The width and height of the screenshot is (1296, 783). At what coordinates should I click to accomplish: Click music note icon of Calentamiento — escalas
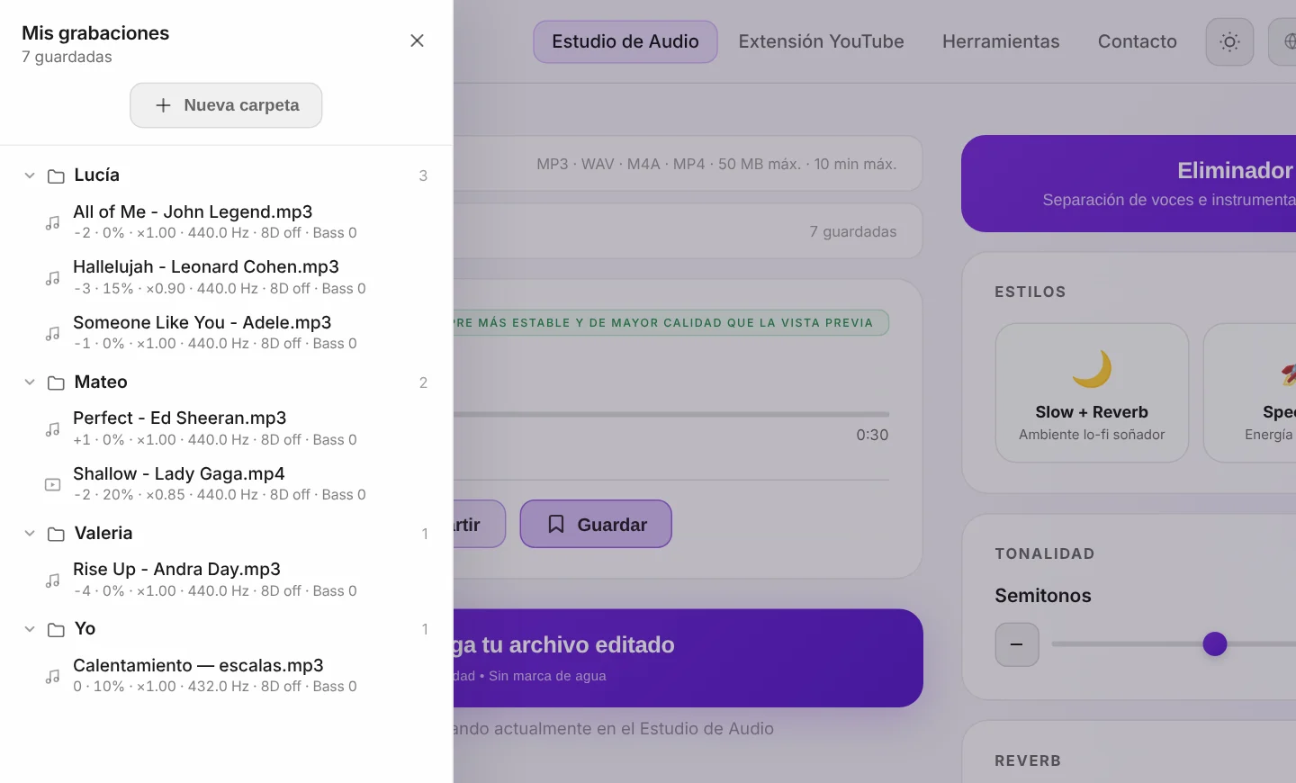point(53,676)
